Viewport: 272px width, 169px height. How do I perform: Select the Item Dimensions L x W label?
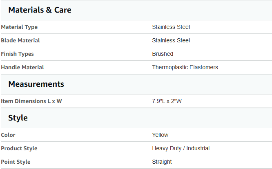coord(31,101)
